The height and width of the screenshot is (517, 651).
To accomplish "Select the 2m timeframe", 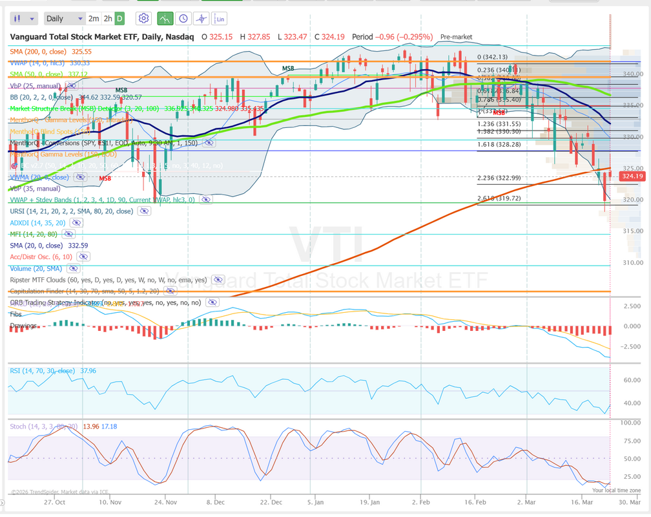I will (94, 19).
